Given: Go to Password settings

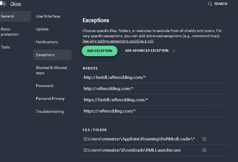Looking at the screenshot, I should click(x=44, y=86).
